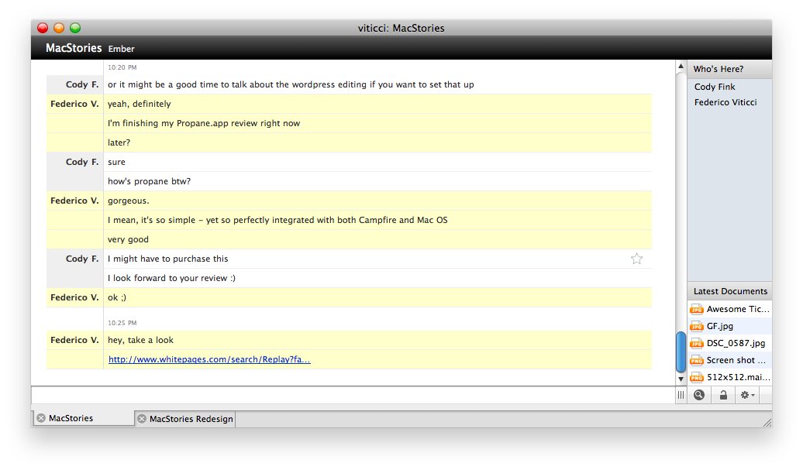Click the blue chat scrollbar thumb
Screen dimensions: 803x470
tap(681, 352)
